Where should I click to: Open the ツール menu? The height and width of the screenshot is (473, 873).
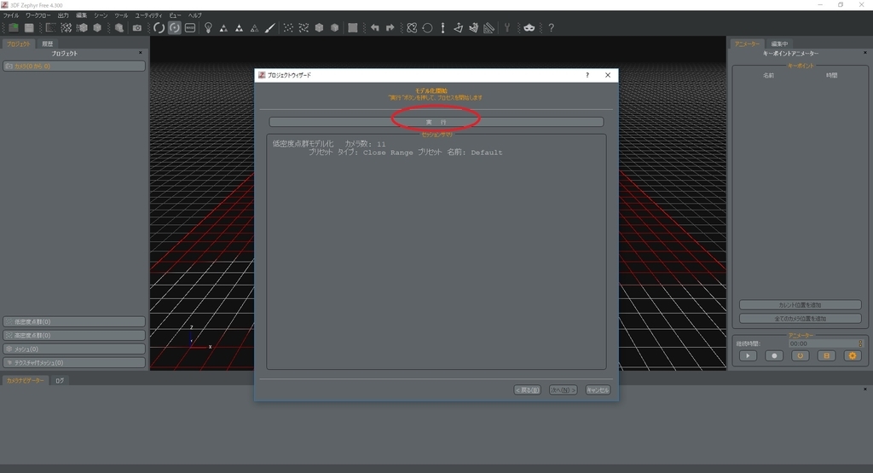click(x=121, y=15)
